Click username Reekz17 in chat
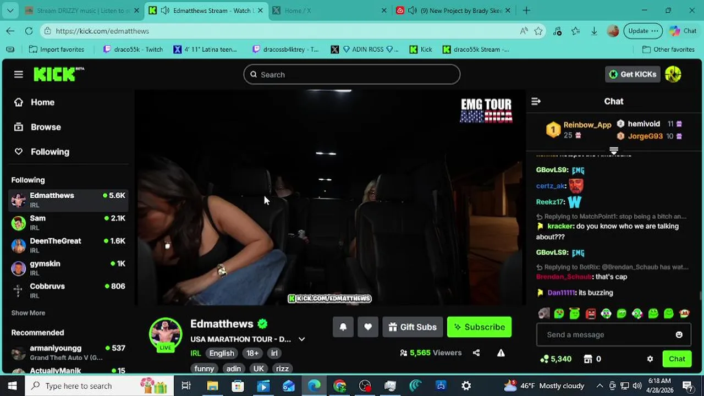 550,202
